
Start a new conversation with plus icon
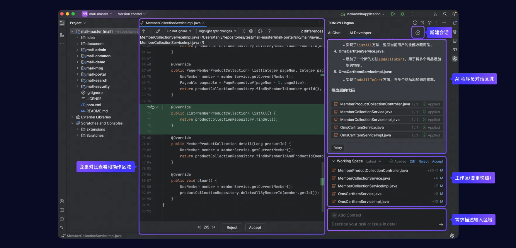(x=418, y=33)
